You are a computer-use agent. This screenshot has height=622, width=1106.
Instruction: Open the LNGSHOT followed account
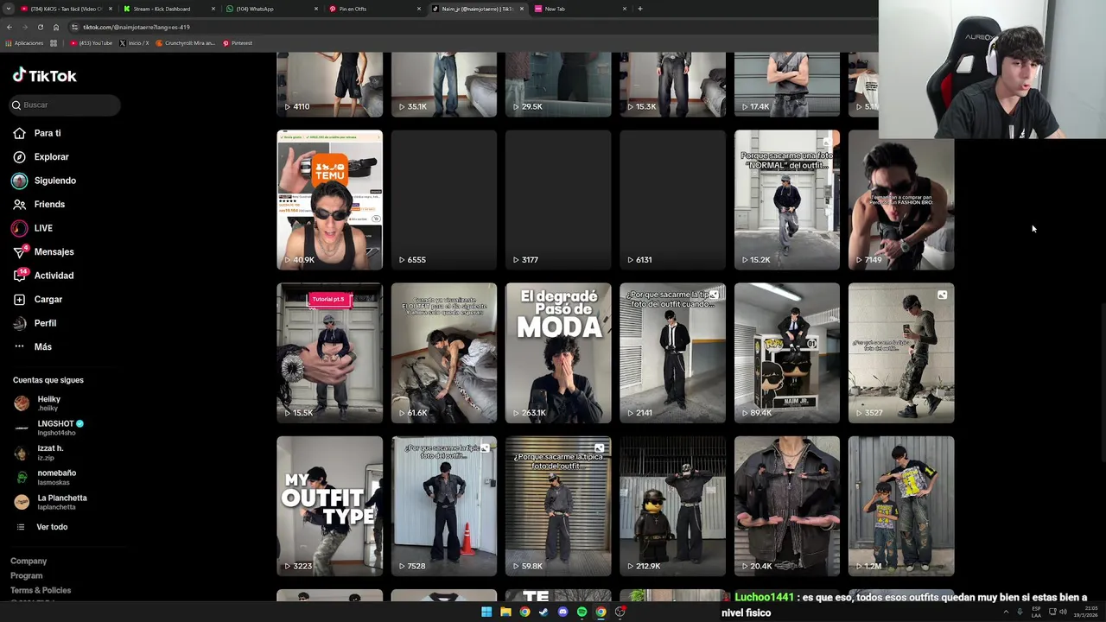(49, 428)
